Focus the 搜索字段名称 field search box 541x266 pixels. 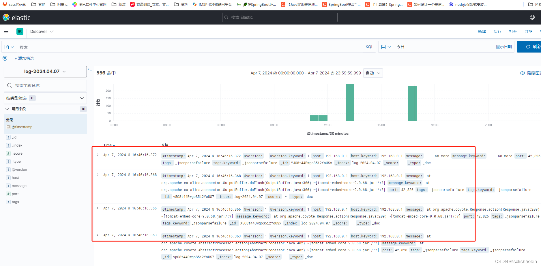tap(45, 85)
